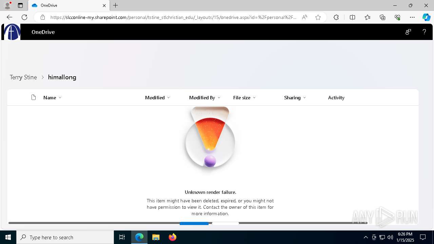The height and width of the screenshot is (244, 434).
Task: Select the OneDrive browser tab
Action: click(69, 5)
